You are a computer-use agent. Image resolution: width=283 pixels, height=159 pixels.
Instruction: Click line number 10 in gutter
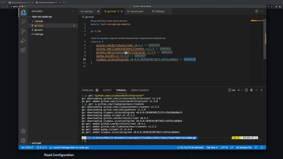coord(84,59)
